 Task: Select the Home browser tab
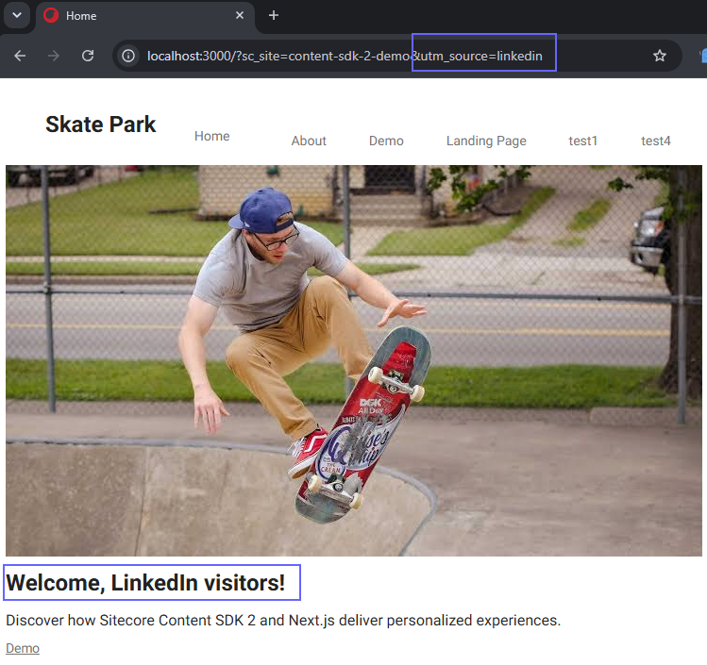[x=144, y=16]
